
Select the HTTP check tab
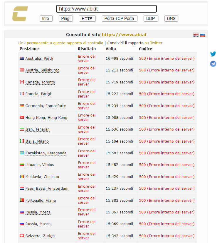87,18
